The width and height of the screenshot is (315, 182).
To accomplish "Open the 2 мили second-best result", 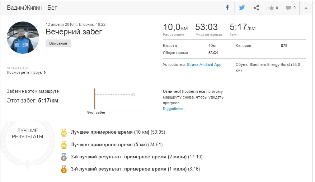I will pos(129,157).
